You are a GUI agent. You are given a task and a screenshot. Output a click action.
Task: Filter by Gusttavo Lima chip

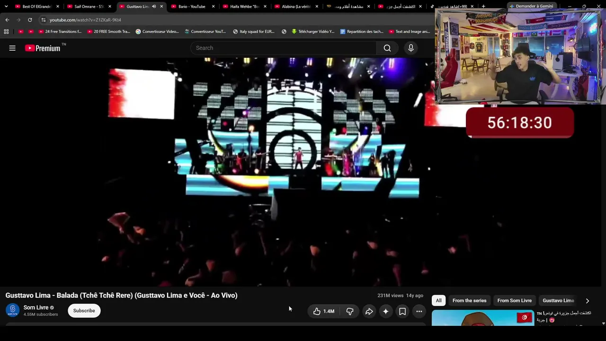click(558, 301)
